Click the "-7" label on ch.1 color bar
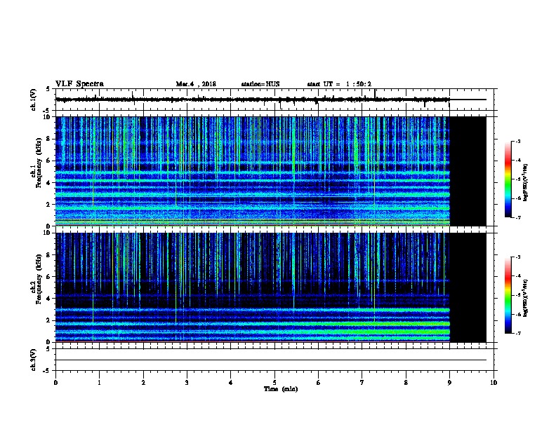Screen dimensions: 556x429 pyautogui.click(x=517, y=217)
